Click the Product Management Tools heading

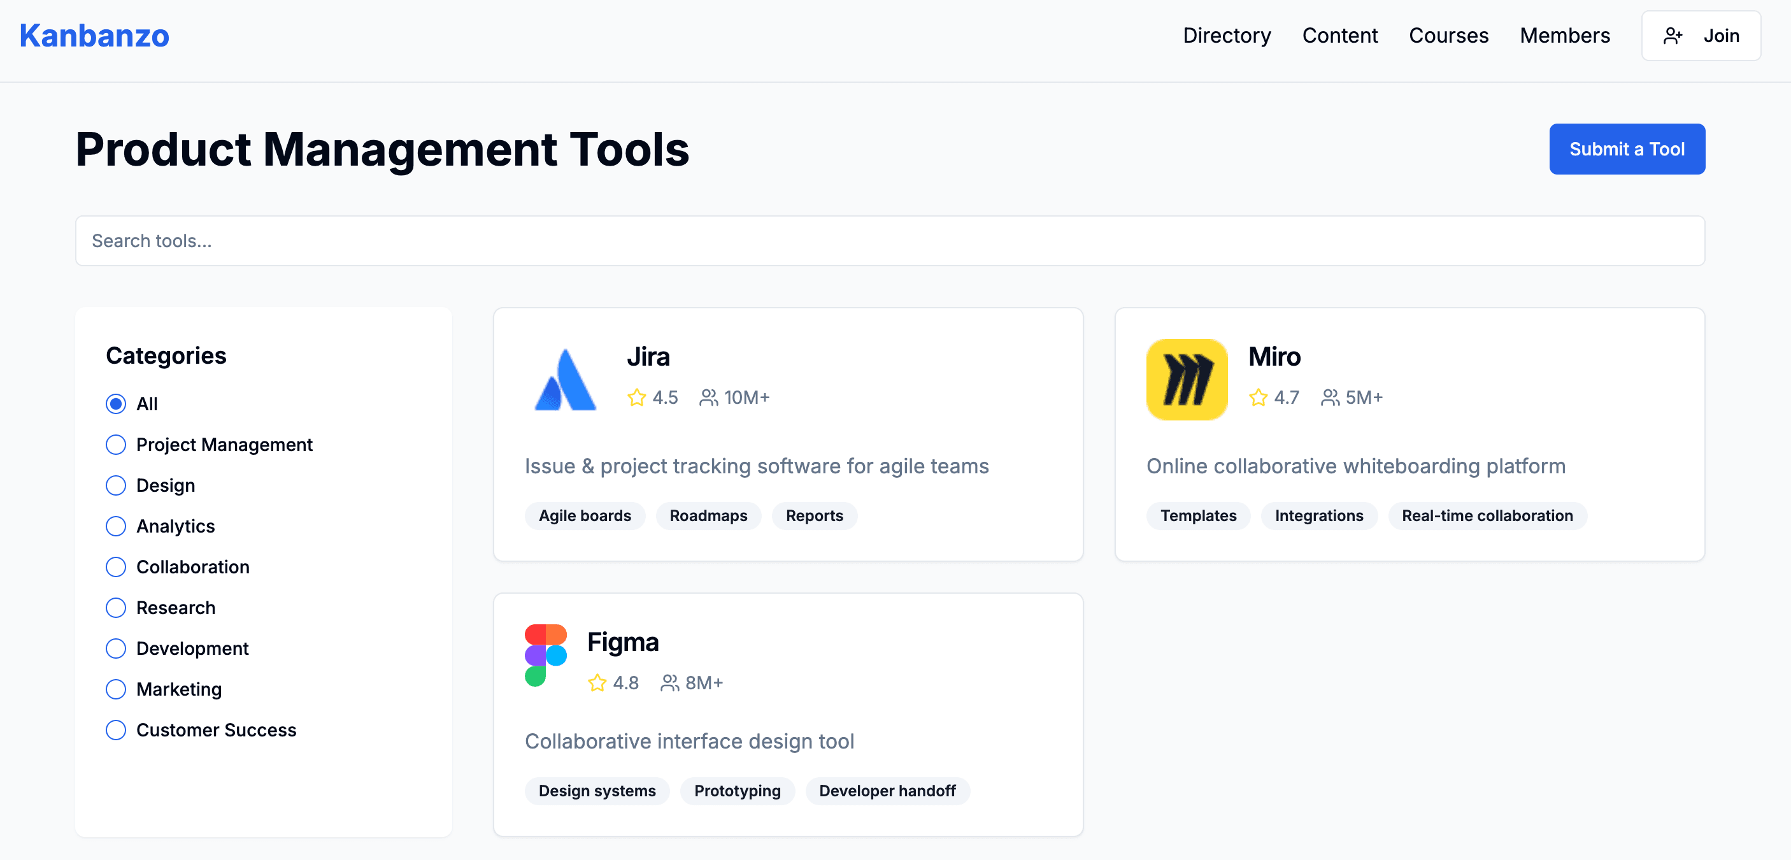(x=382, y=150)
